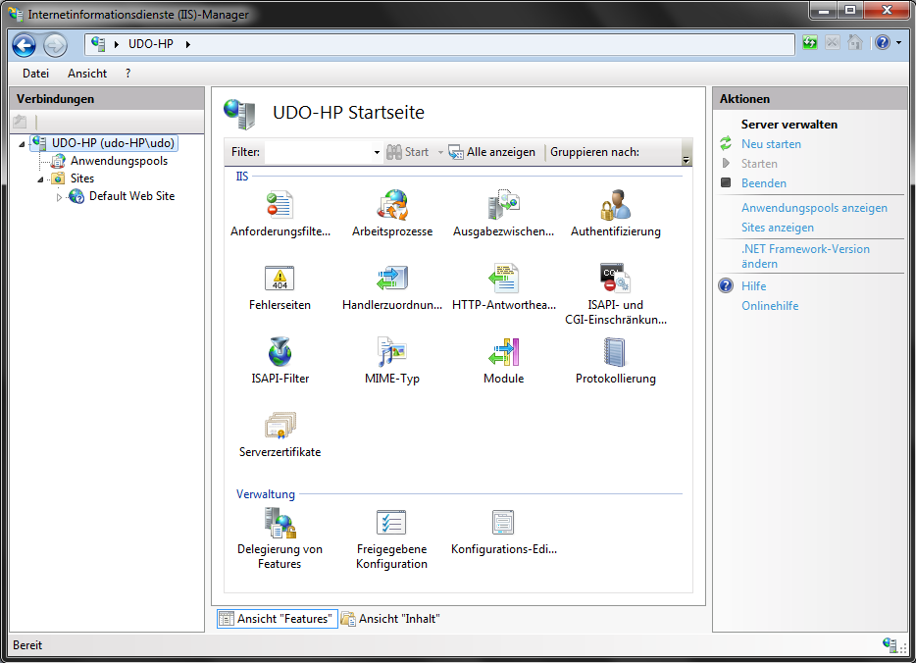The height and width of the screenshot is (663, 916).
Task: Click the status bar network icon
Action: coord(890,645)
